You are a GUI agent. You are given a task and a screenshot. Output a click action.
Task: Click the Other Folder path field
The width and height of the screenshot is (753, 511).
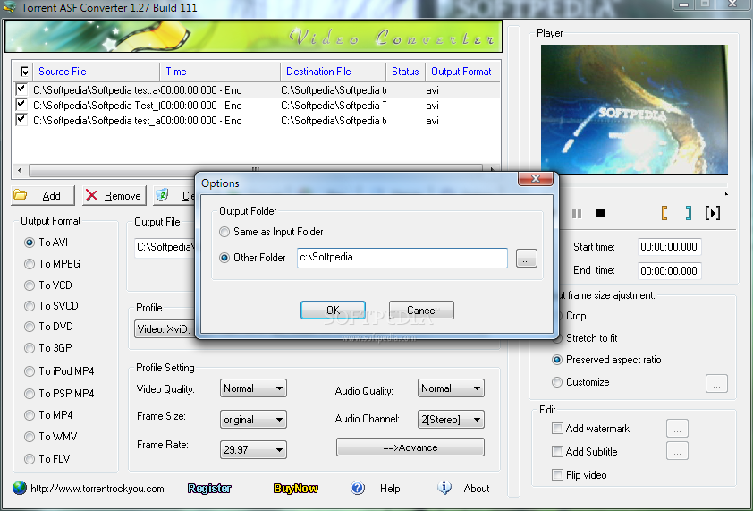tap(402, 258)
